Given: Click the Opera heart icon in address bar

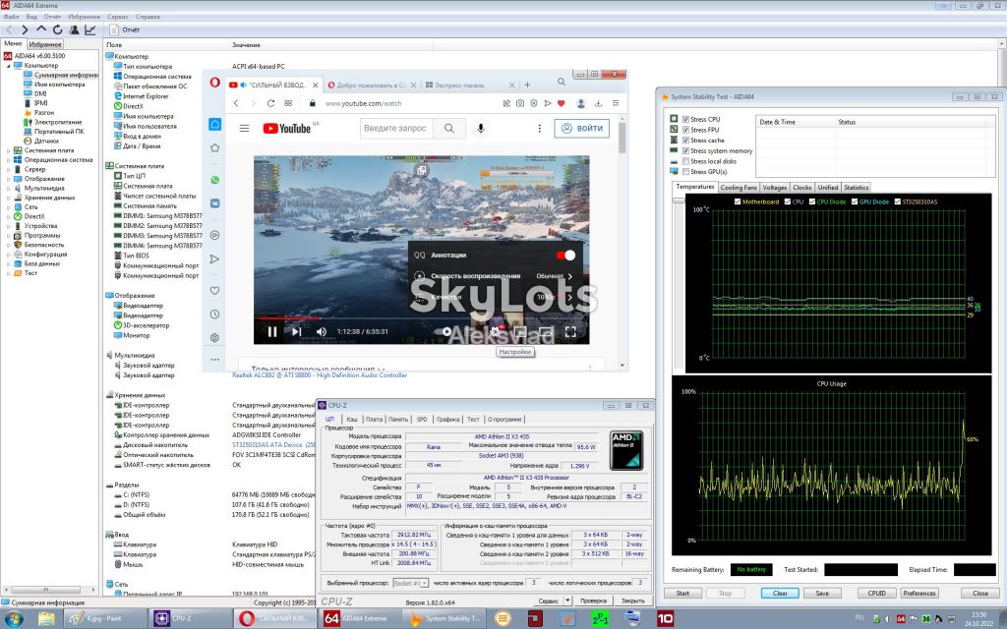Looking at the screenshot, I should pos(561,103).
